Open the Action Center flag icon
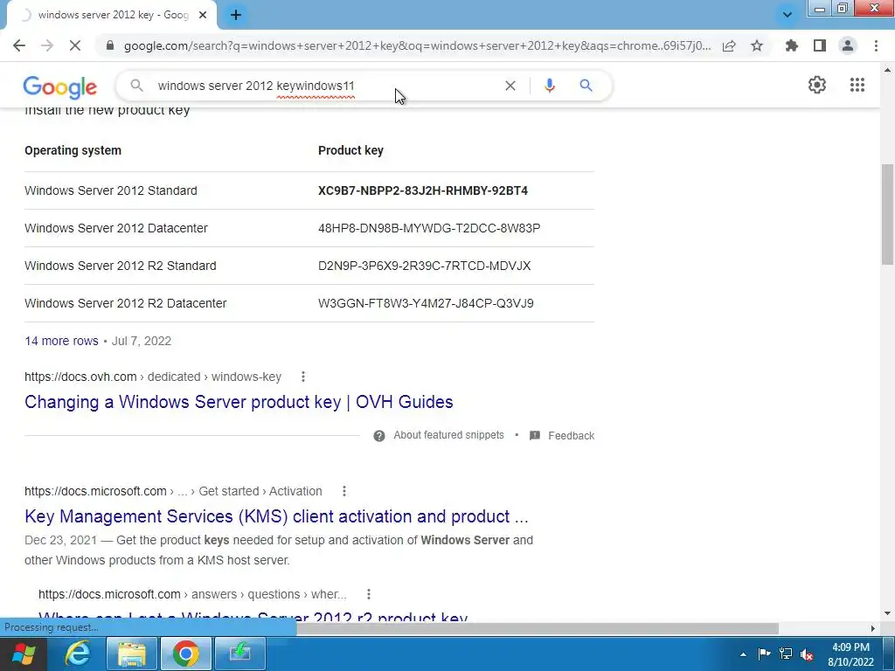Viewport: 895px width, 671px height. [x=764, y=654]
